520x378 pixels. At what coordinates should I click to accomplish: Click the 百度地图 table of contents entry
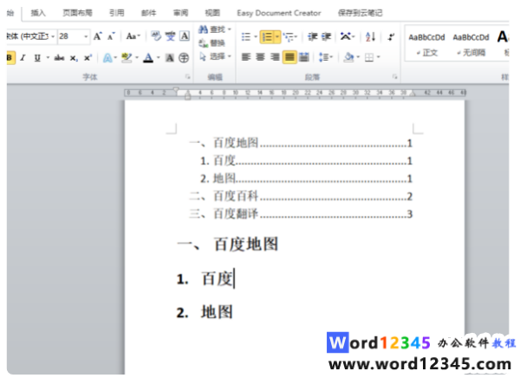point(301,143)
